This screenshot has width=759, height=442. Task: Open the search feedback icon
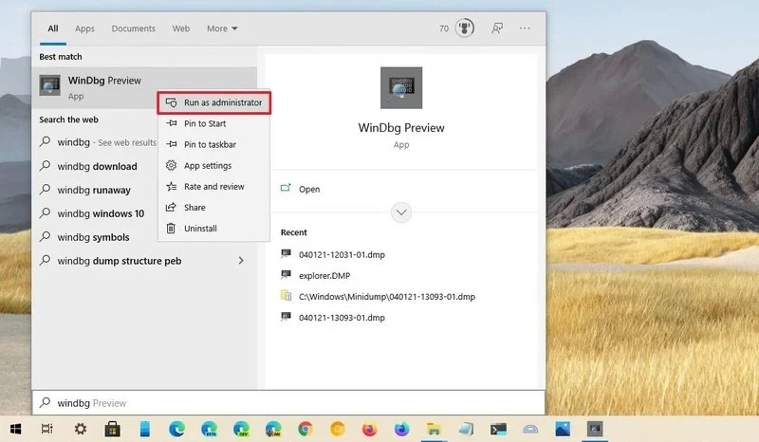coord(496,28)
